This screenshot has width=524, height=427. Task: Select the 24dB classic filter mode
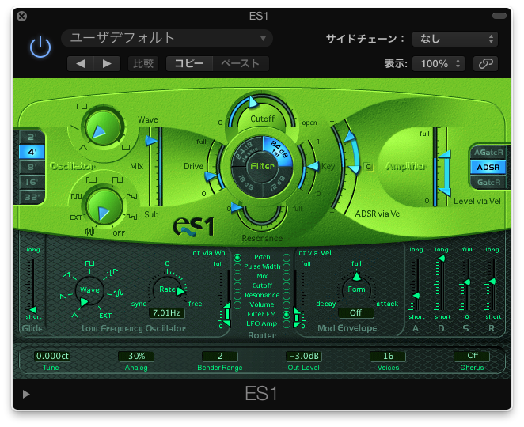click(246, 149)
